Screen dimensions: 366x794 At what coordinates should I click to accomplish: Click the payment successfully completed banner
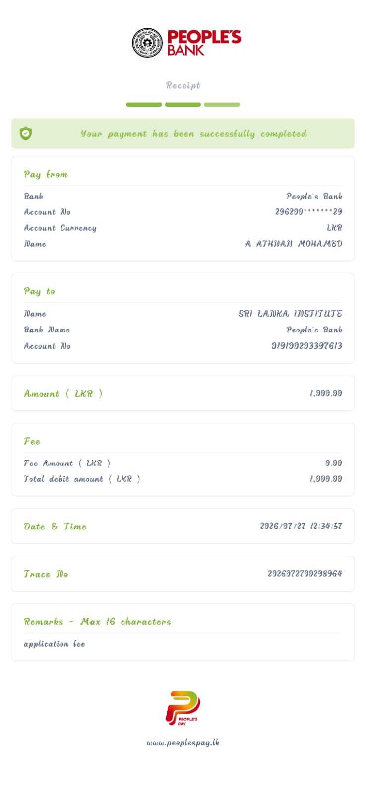point(183,133)
